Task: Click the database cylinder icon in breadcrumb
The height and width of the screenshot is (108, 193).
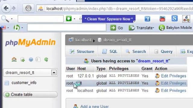Action: click(100, 40)
